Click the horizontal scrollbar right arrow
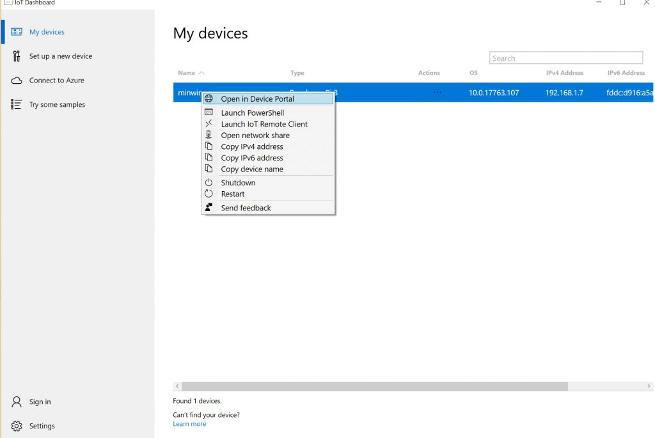Image resolution: width=655 pixels, height=438 pixels. click(649, 386)
